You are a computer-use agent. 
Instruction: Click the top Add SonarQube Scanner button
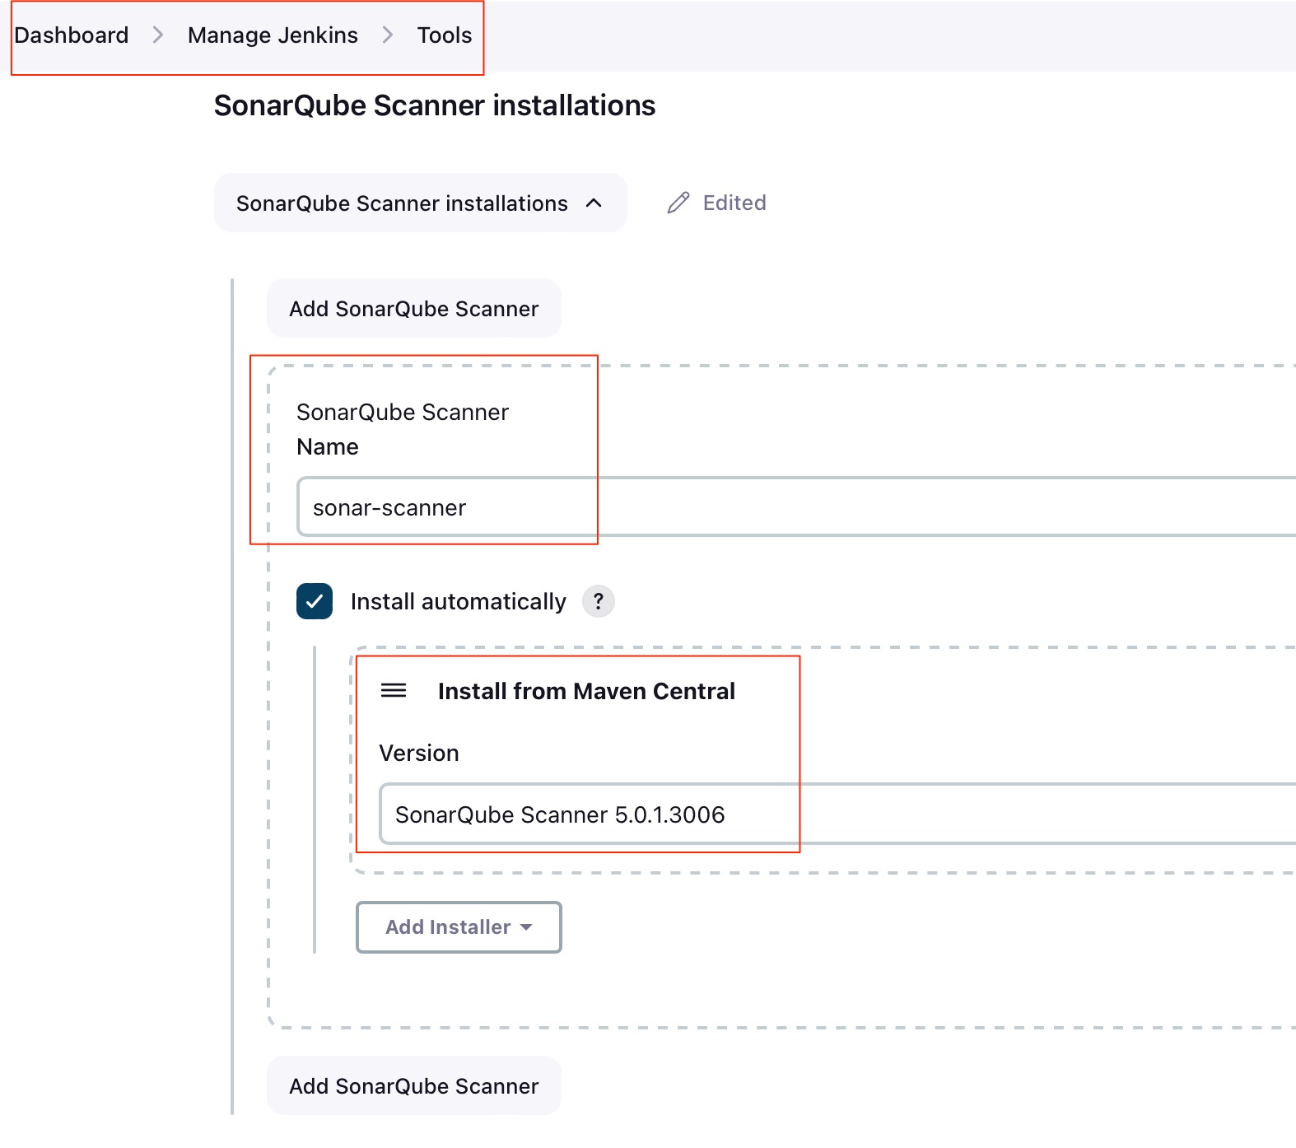(x=413, y=308)
